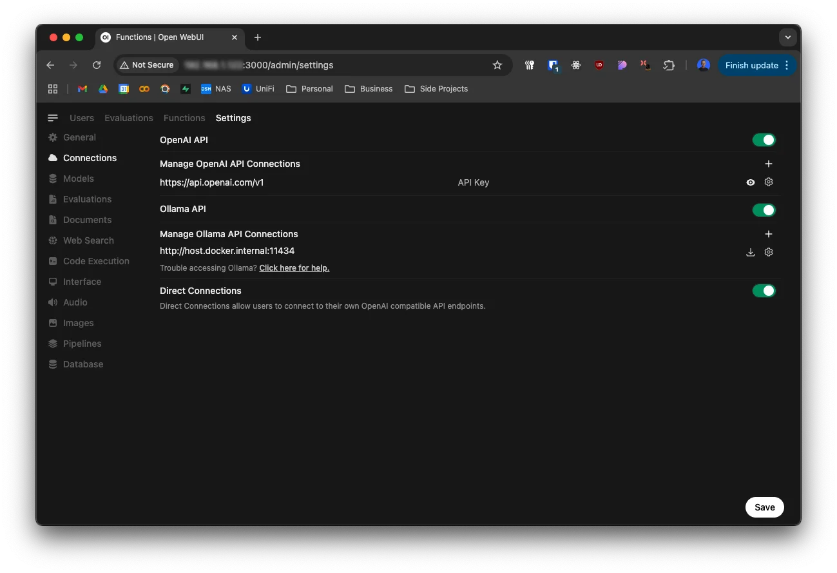Screen dimensions: 837x573
Task: Show the OpenAI API key
Action: point(751,182)
